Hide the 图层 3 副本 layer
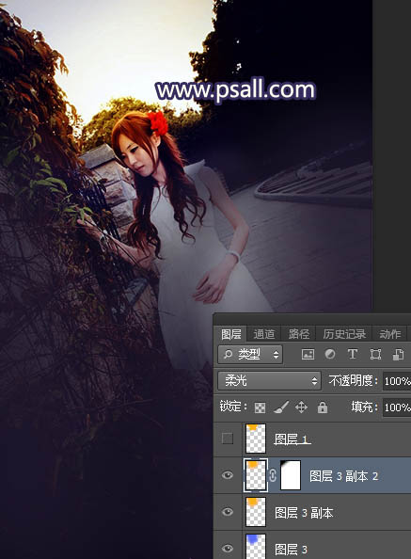 click(x=228, y=512)
